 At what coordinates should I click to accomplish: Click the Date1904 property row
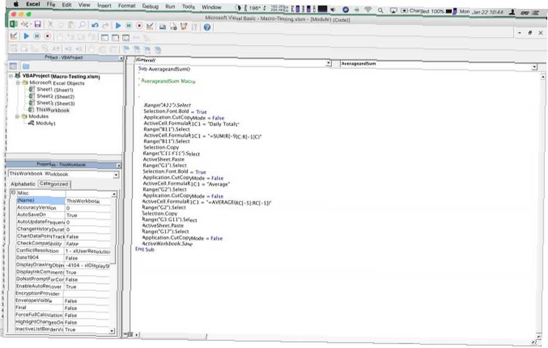[63, 258]
